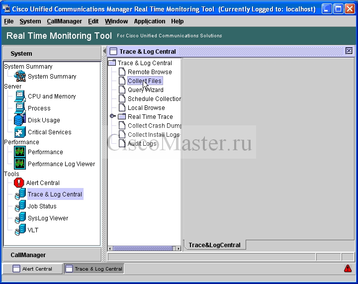Click the System Summary network icon
The image size is (358, 284).
[20, 76]
